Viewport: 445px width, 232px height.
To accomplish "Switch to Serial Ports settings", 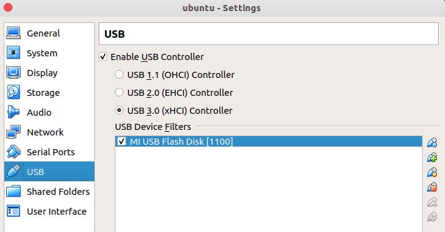I will click(x=50, y=152).
